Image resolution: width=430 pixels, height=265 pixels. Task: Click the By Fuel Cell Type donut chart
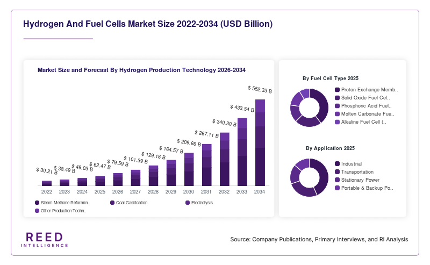pyautogui.click(x=310, y=108)
